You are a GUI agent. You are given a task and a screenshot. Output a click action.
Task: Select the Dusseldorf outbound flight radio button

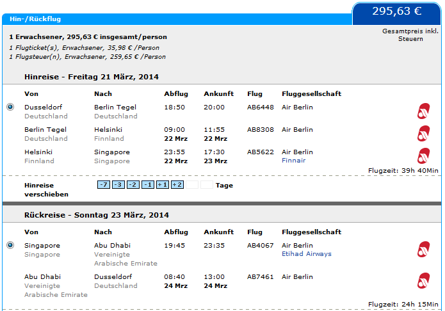10,107
